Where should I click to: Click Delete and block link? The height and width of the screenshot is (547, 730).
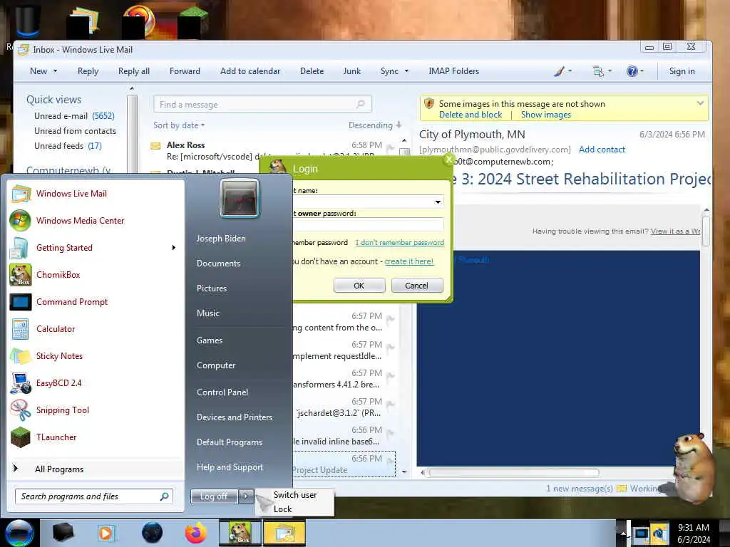471,115
